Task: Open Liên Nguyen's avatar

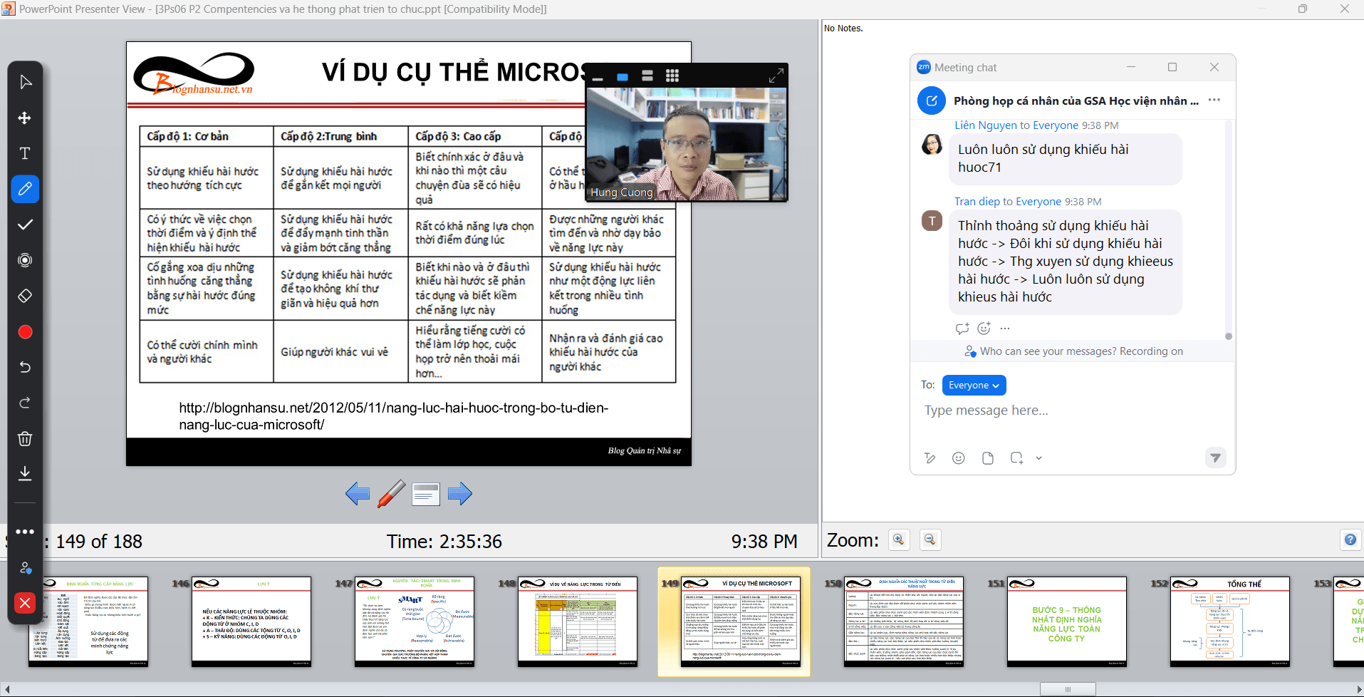Action: pyautogui.click(x=932, y=145)
